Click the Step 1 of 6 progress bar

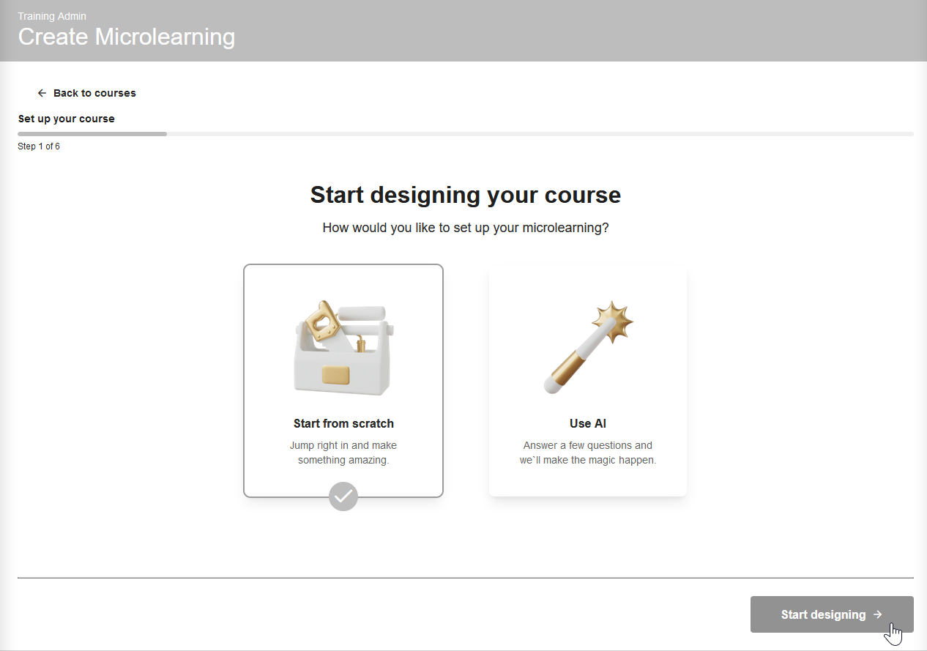92,134
